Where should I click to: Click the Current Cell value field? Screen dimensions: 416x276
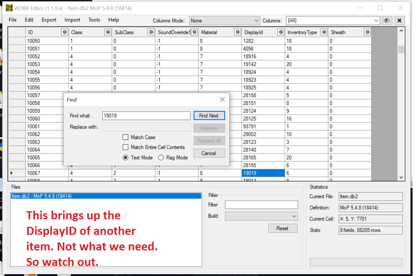coord(370,219)
